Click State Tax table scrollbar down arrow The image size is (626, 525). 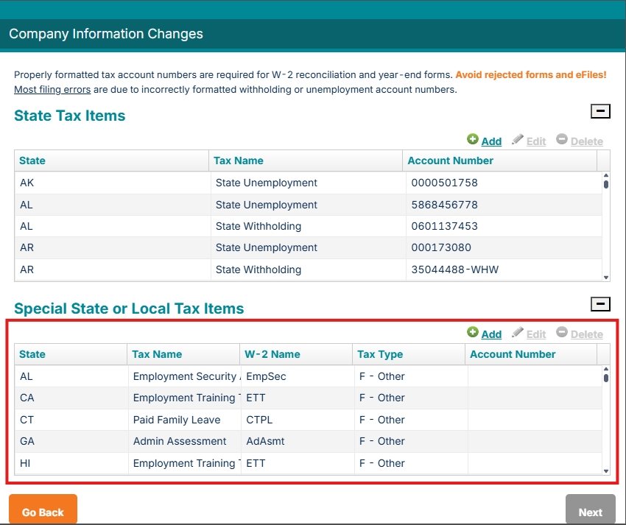(x=606, y=278)
